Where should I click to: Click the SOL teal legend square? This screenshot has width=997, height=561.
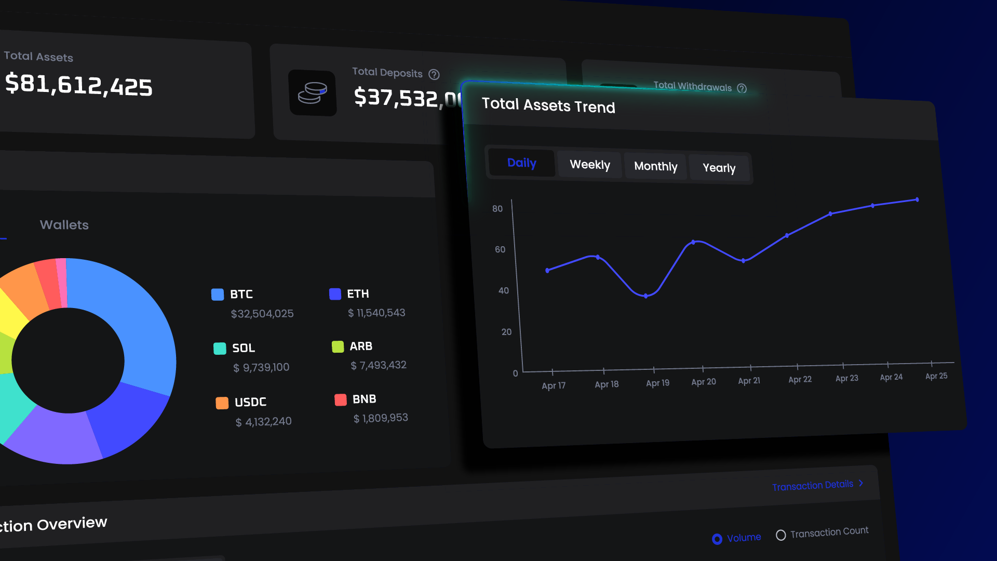220,348
